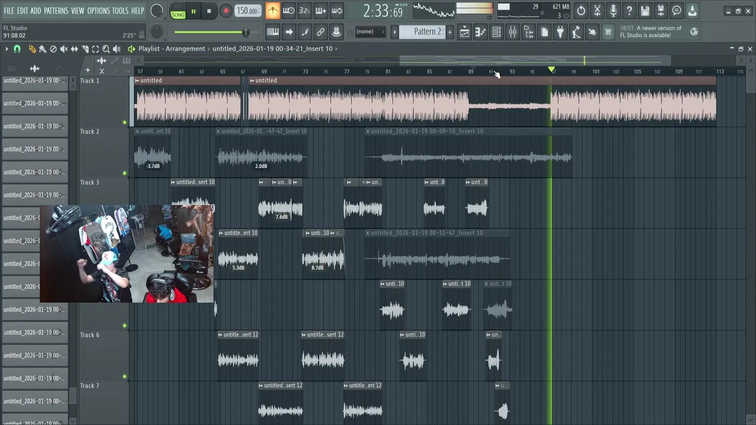Select the playlist mute tool

pyautogui.click(x=64, y=49)
